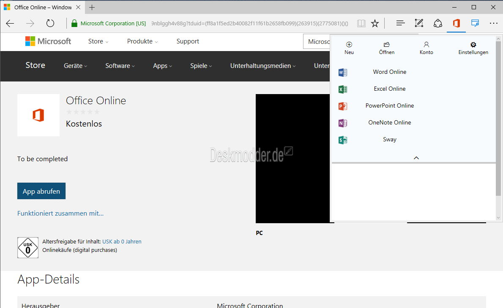The width and height of the screenshot is (503, 308).
Task: Click the To be completed description text
Action: [x=42, y=159]
